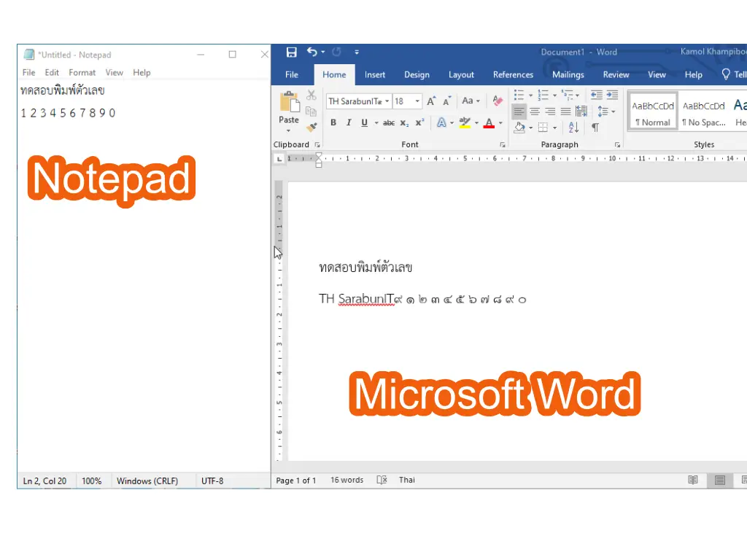
Task: Apply the No Spacing style
Action: click(703, 112)
